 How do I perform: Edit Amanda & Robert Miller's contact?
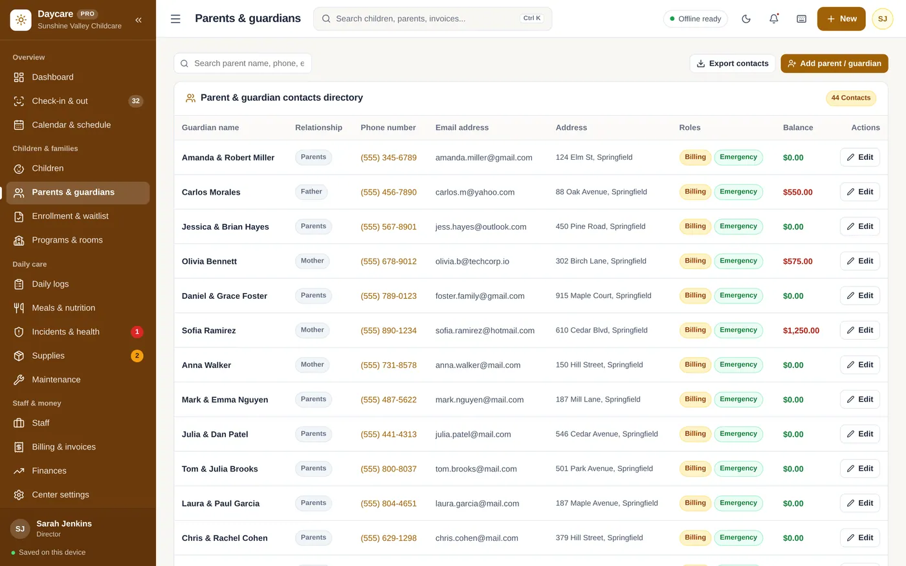click(859, 157)
